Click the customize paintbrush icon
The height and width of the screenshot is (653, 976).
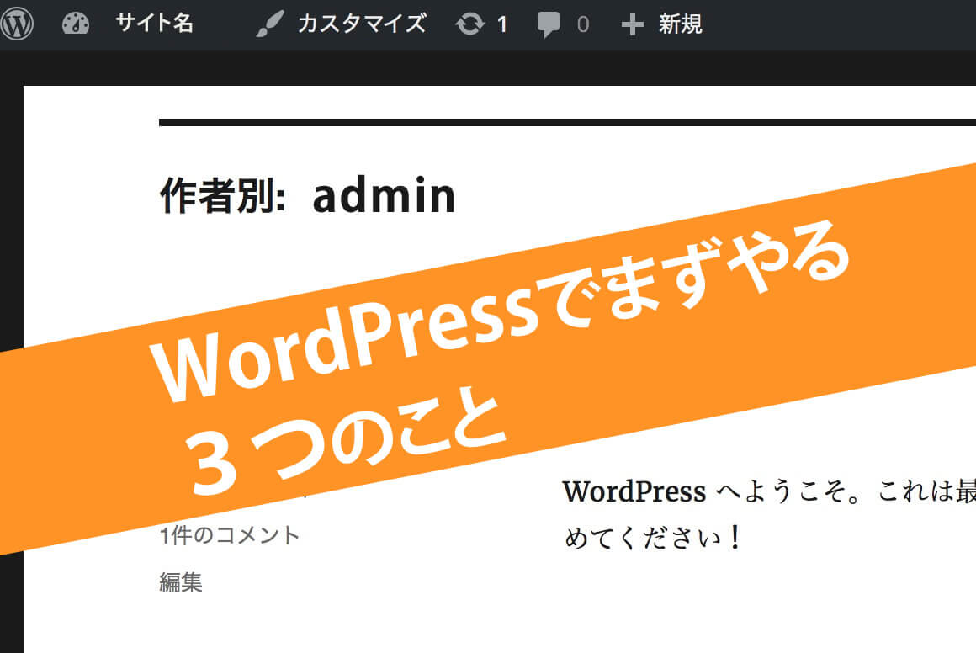(x=270, y=24)
